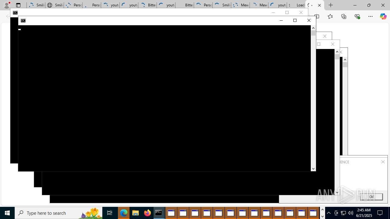390x219 pixels.
Task: Open the network tray icon
Action: pyautogui.click(x=343, y=213)
